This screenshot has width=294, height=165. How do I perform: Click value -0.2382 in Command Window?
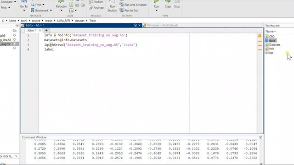[x=250, y=158]
